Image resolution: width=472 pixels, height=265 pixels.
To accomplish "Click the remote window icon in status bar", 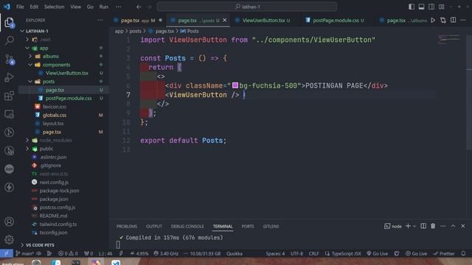I will pos(6,253).
